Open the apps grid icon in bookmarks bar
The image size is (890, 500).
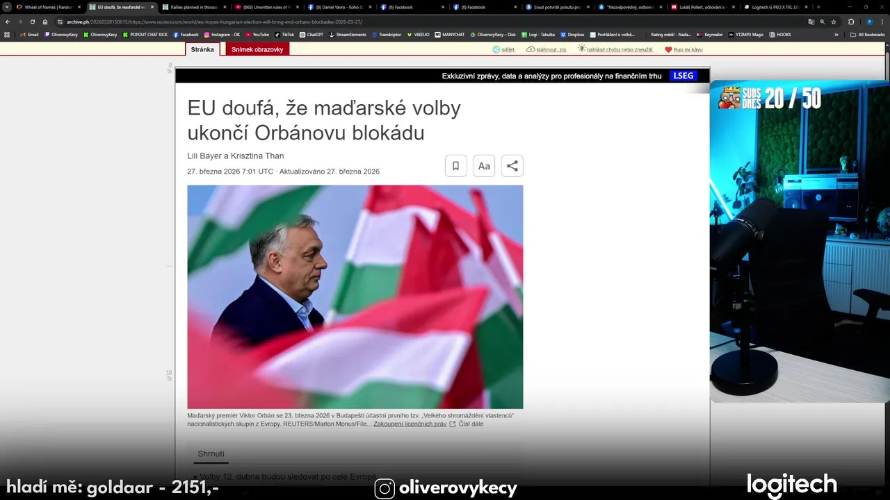coord(7,34)
